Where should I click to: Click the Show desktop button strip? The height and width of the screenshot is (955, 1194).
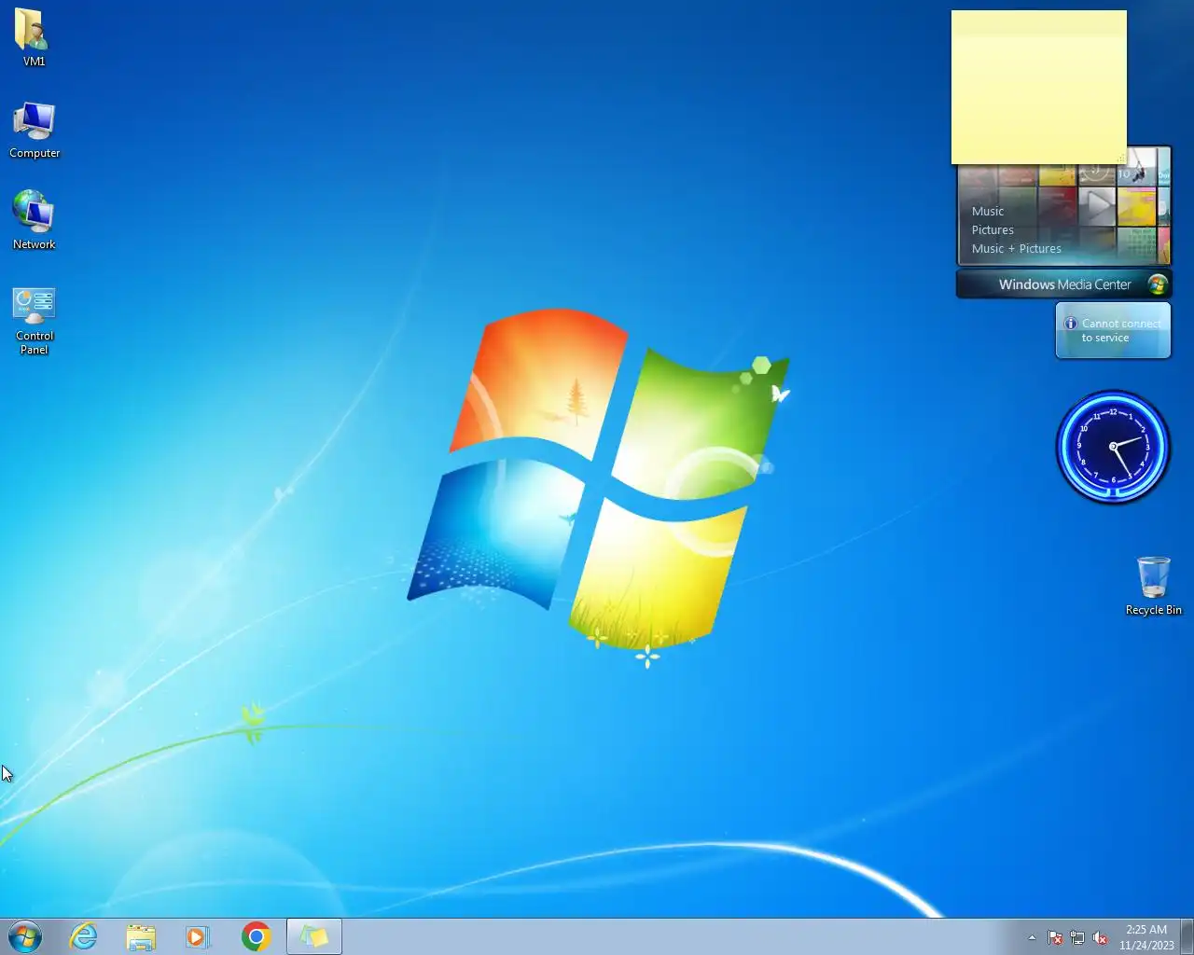[1187, 936]
